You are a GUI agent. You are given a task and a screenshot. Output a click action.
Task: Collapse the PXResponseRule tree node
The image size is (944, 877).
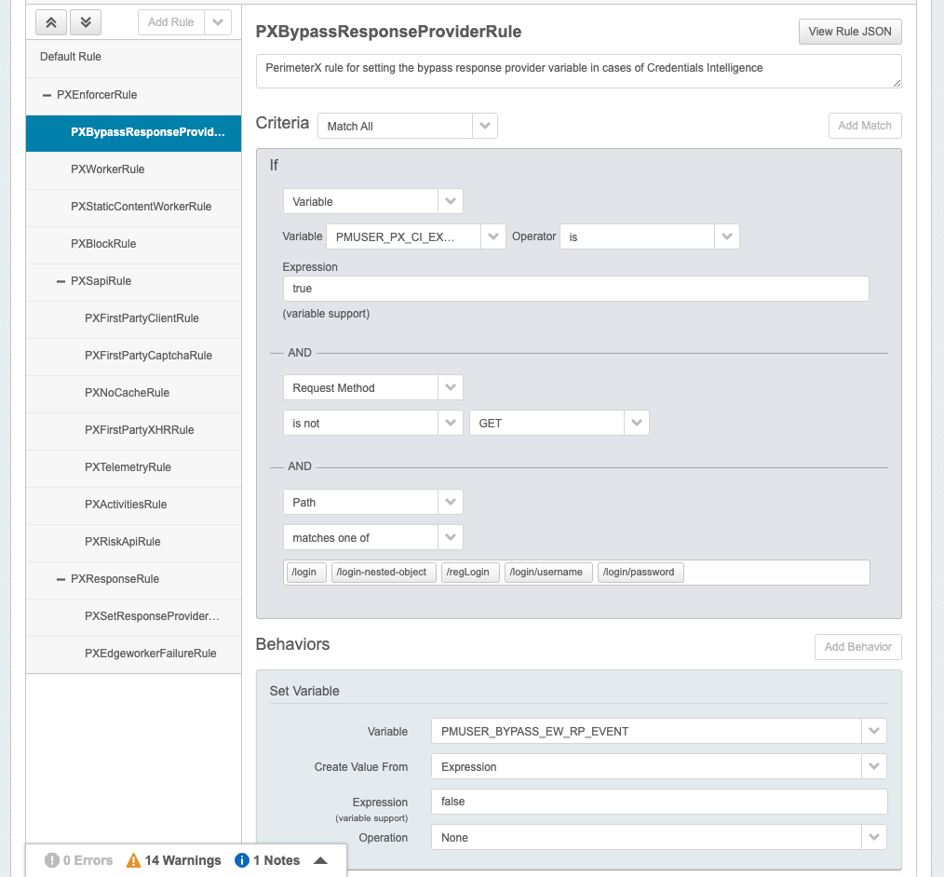(x=61, y=579)
